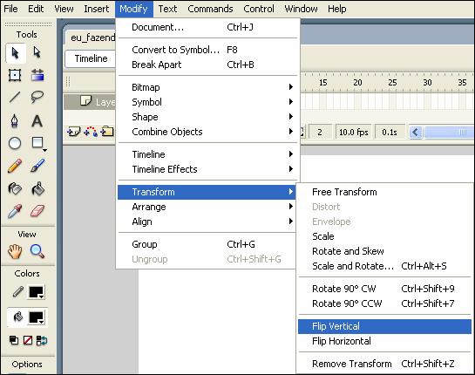Open the Help menu
The height and width of the screenshot is (375, 475).
337,9
